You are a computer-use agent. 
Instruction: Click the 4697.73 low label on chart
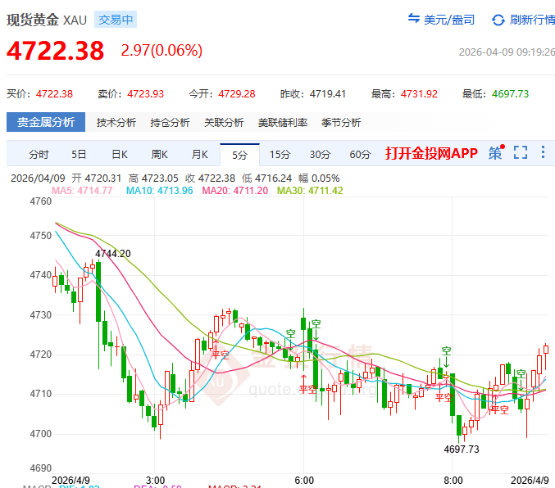click(x=462, y=449)
